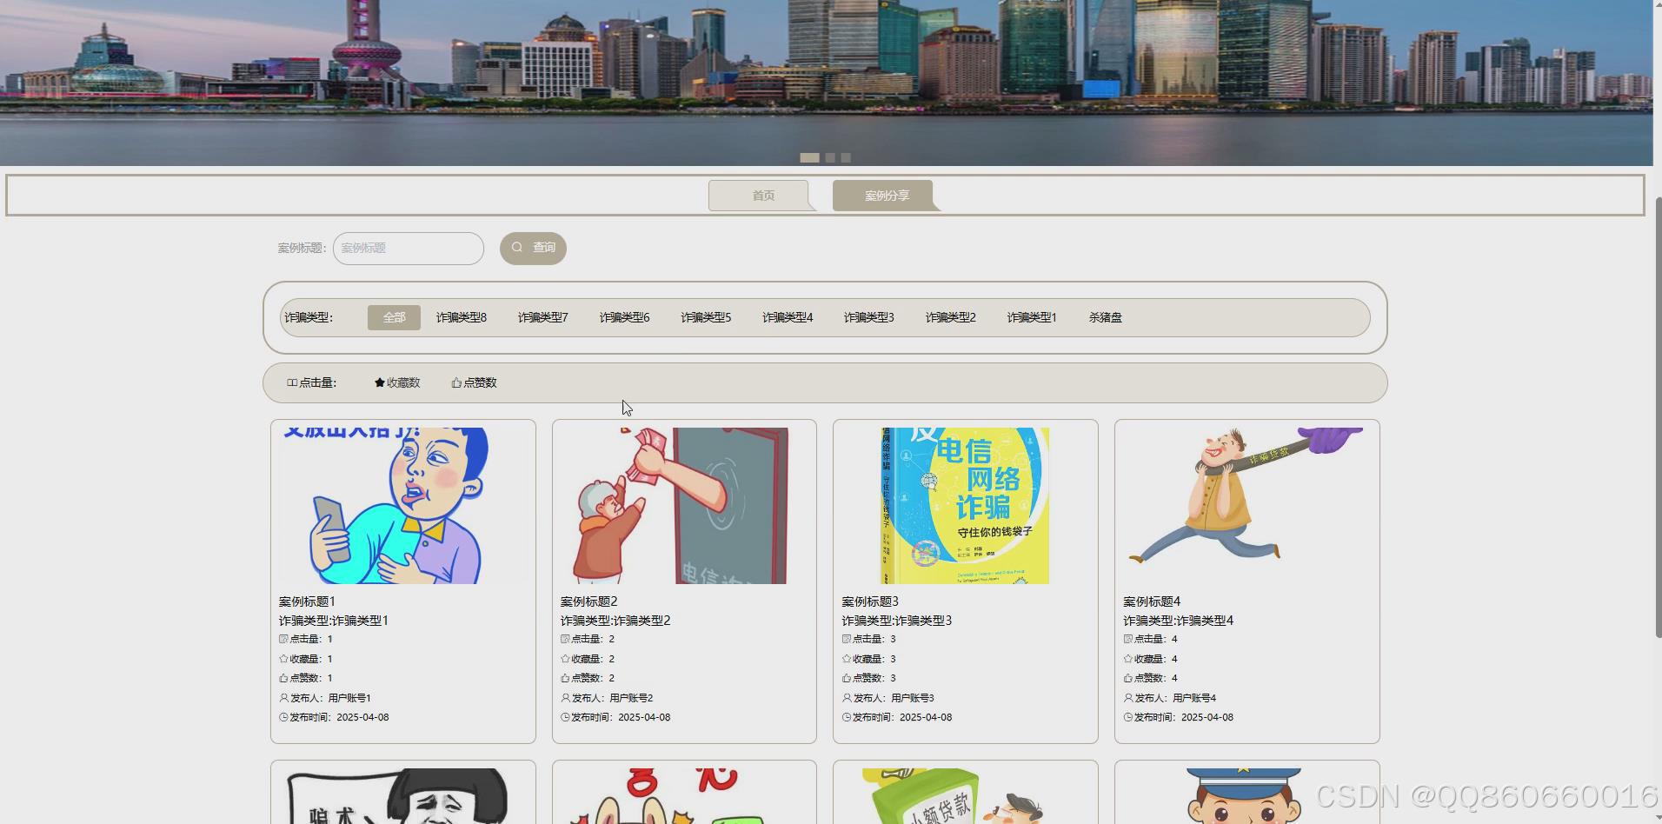
Task: Click 诈骗类型:诈骗类型2 text in second card
Action: tap(615, 621)
